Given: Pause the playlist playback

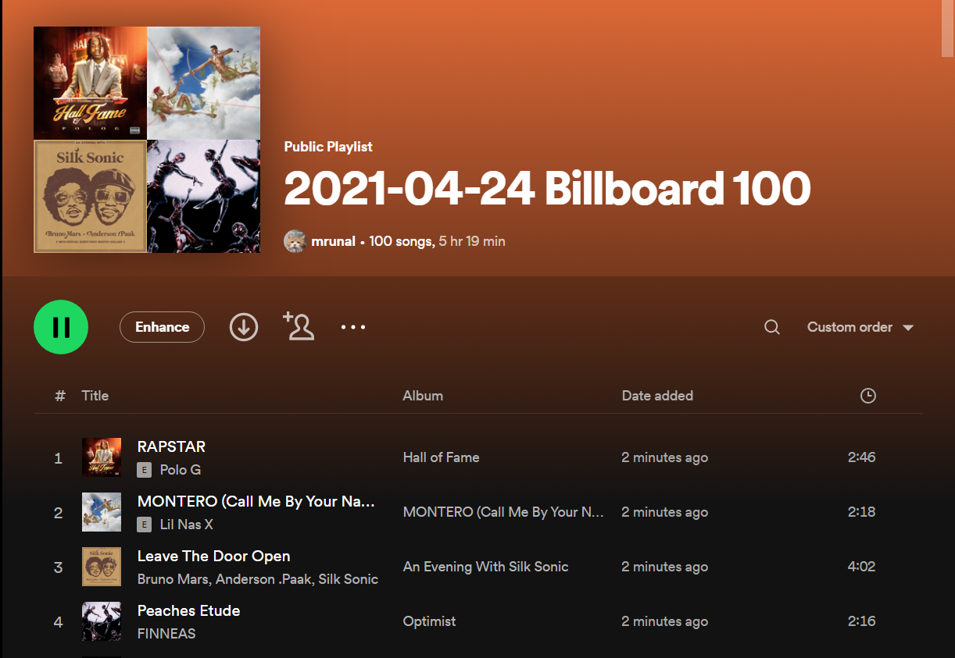Looking at the screenshot, I should [x=60, y=327].
